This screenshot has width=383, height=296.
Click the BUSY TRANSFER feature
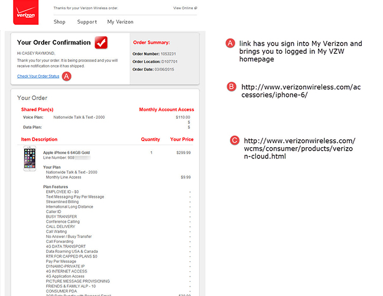click(x=61, y=217)
